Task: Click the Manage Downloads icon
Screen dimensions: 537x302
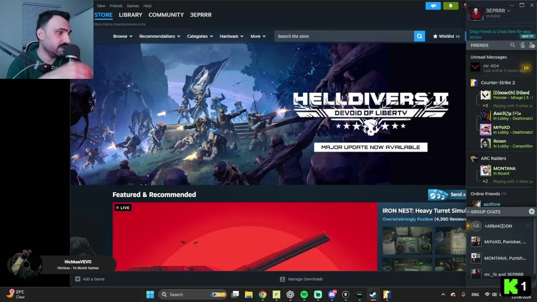Action: pyautogui.click(x=282, y=279)
